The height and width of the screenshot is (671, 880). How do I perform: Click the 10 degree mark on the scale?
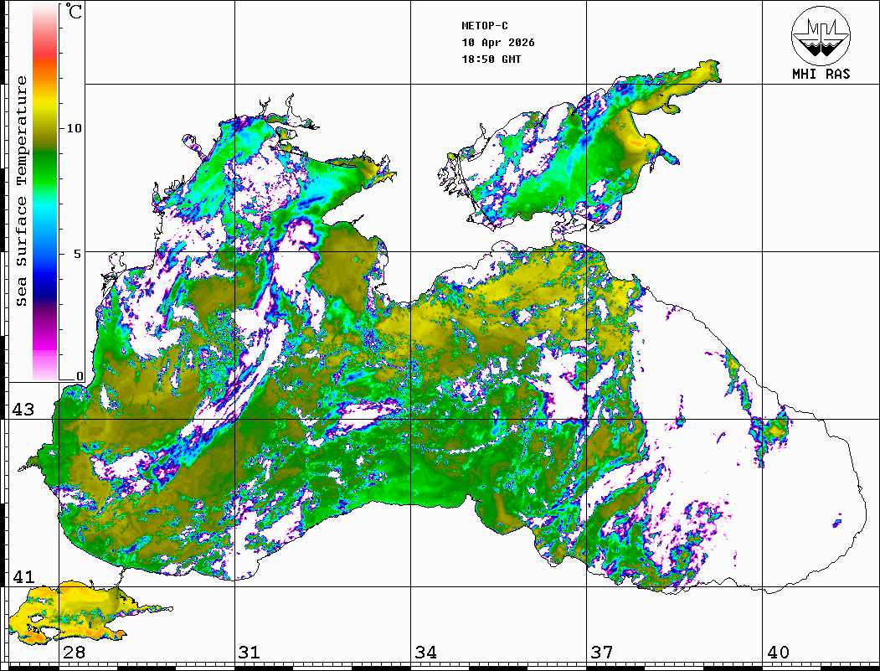coord(75,128)
